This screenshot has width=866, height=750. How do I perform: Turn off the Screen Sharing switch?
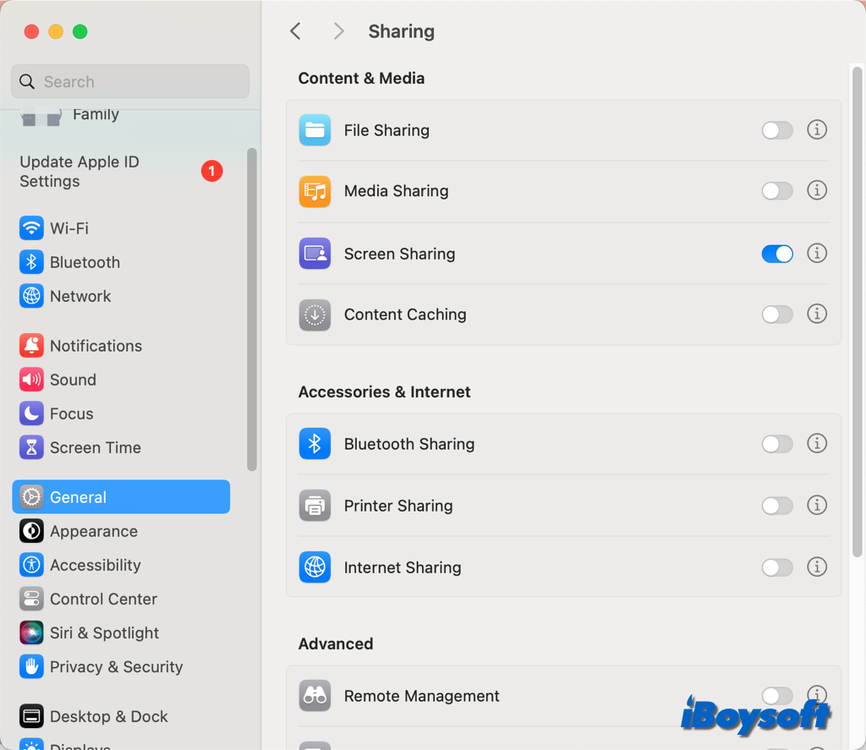pos(776,254)
